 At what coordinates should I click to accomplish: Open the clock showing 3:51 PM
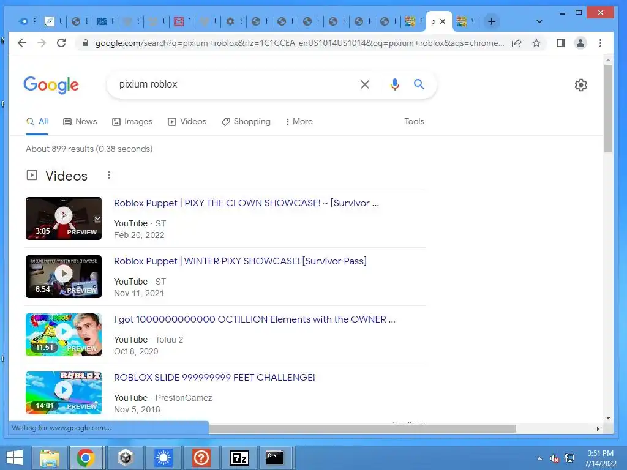click(600, 458)
